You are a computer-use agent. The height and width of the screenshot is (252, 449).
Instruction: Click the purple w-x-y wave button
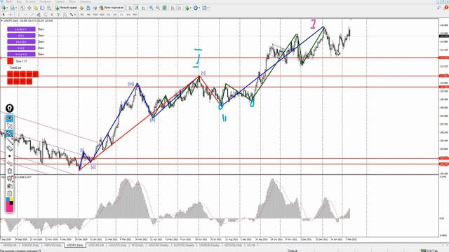coord(21,48)
